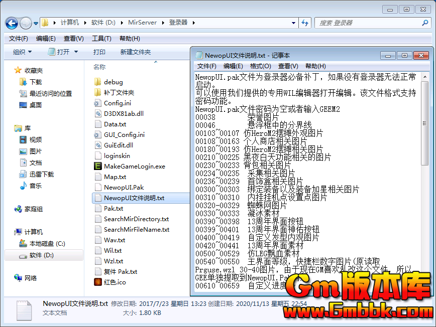Screen dimensions: 436x327
Task: Expand the address bar history dropdown
Action: tap(293, 23)
